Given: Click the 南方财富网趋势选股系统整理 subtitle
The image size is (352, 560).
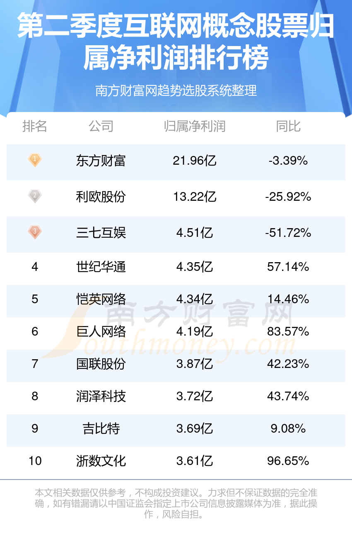Looking at the screenshot, I should [176, 90].
